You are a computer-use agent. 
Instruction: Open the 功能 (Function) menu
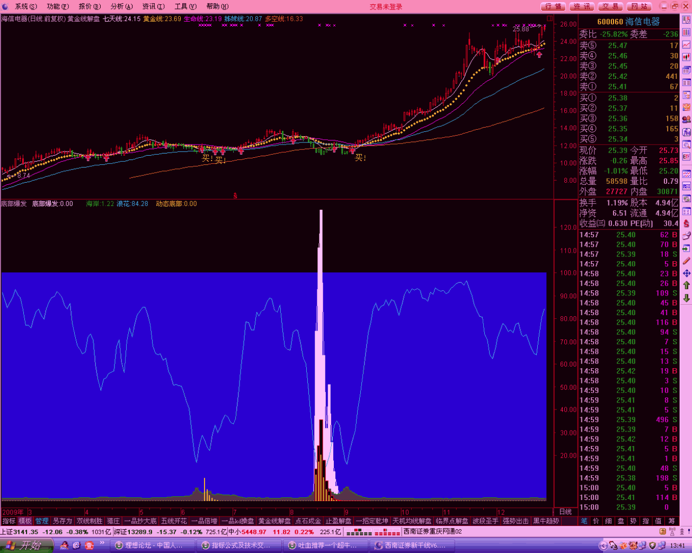(x=57, y=6)
